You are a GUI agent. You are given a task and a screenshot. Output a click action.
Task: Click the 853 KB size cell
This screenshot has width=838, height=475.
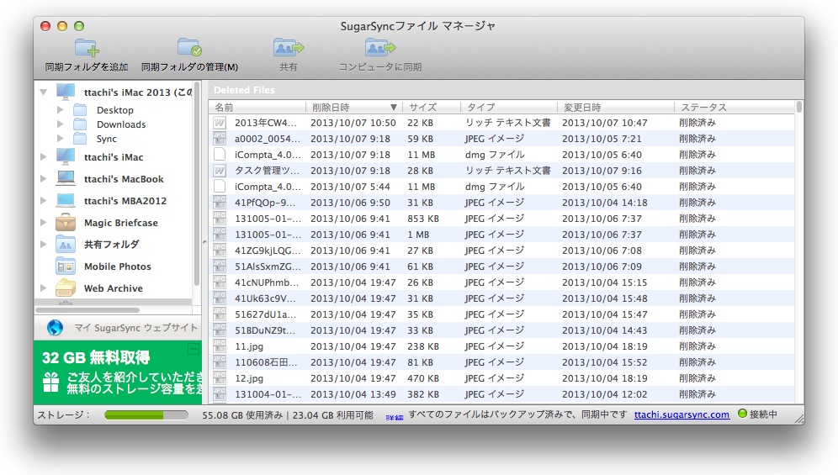coord(423,219)
